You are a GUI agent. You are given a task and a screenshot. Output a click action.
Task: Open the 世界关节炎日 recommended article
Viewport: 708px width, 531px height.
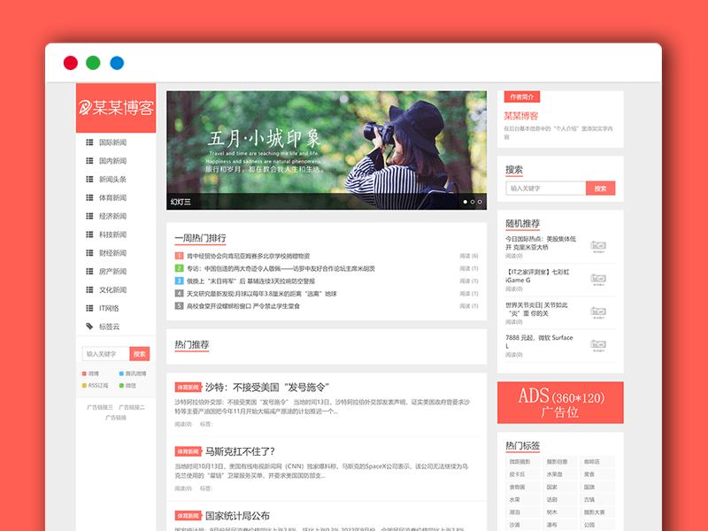pyautogui.click(x=536, y=309)
